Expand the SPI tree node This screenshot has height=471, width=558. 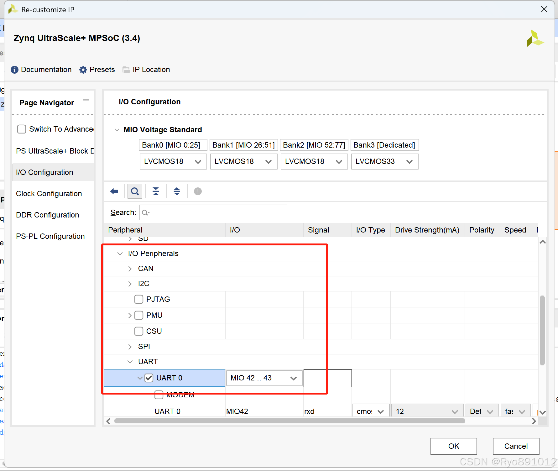click(130, 347)
